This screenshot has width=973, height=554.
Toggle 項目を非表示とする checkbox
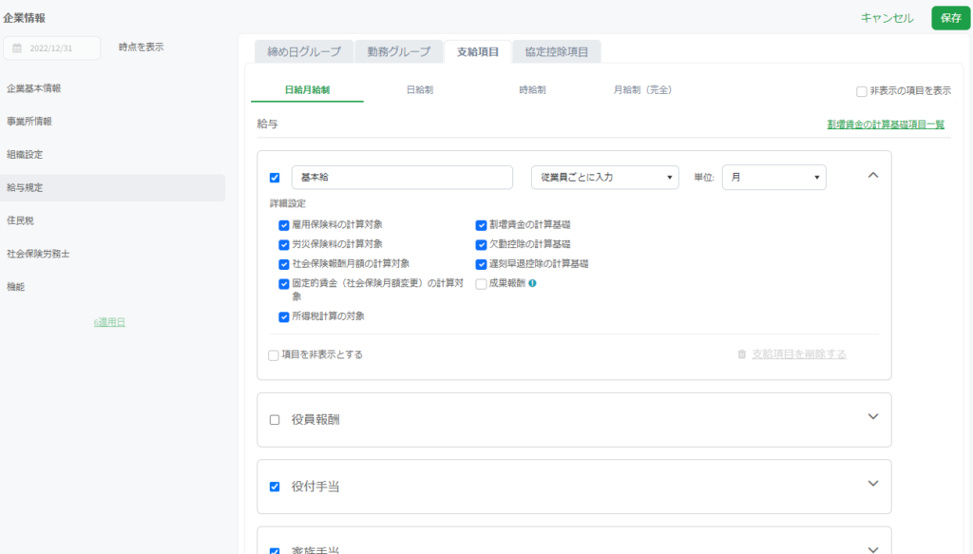click(274, 355)
